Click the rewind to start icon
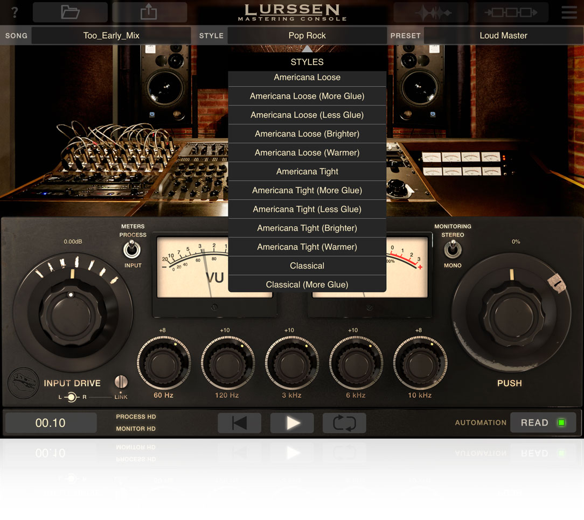Viewport: 584px width, 520px height. coord(239,423)
